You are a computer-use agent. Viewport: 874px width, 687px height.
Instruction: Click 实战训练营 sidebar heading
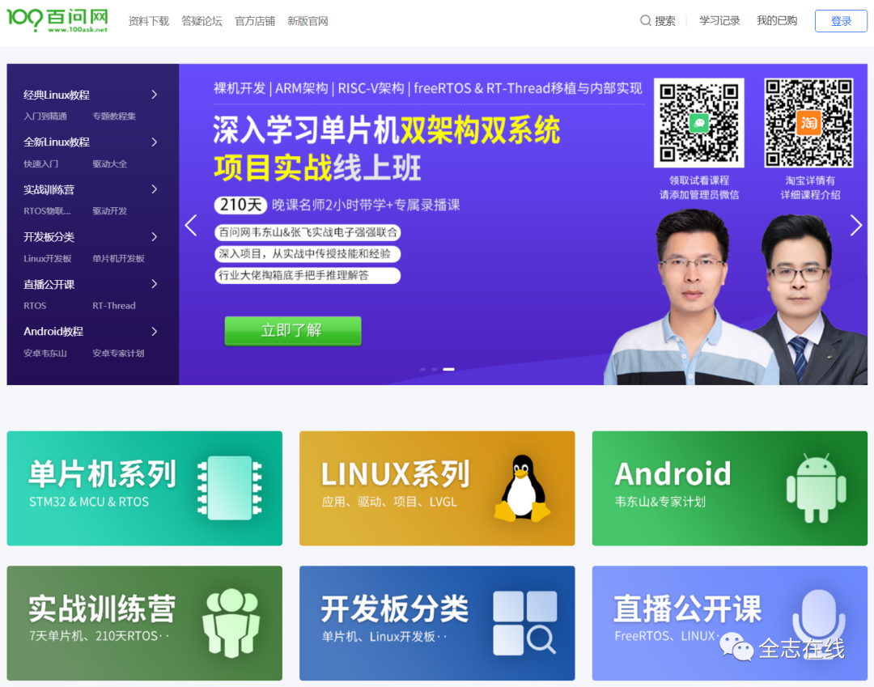[x=49, y=189]
